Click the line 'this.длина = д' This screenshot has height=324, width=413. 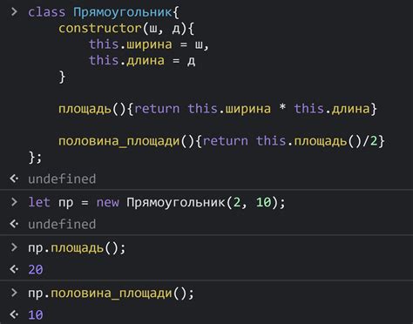(142, 61)
